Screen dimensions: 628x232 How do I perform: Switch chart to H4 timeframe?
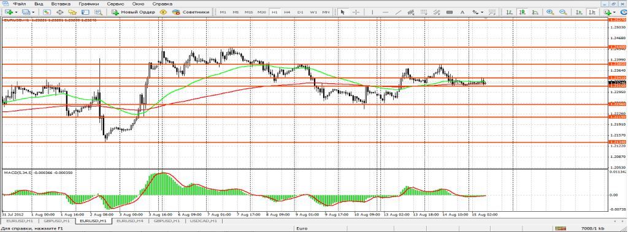click(x=287, y=12)
